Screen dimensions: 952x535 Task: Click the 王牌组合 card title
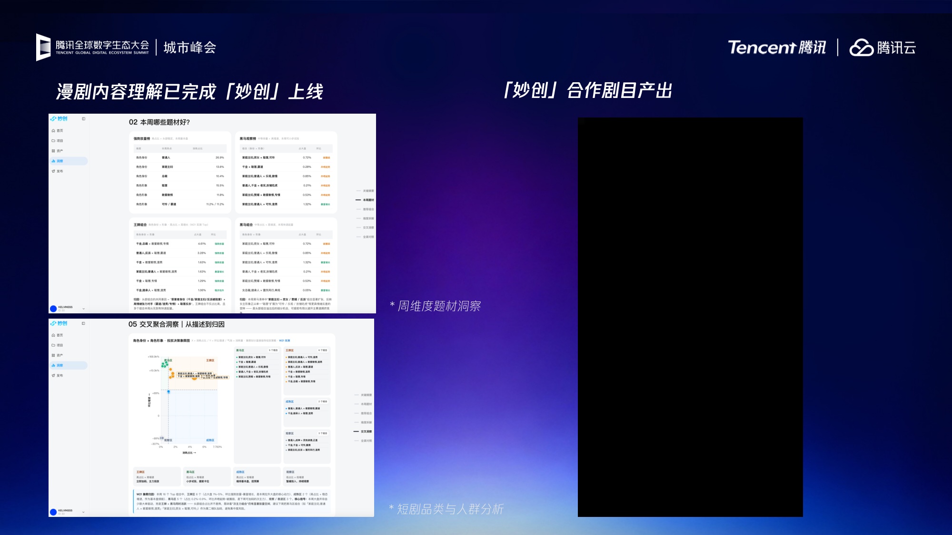140,225
